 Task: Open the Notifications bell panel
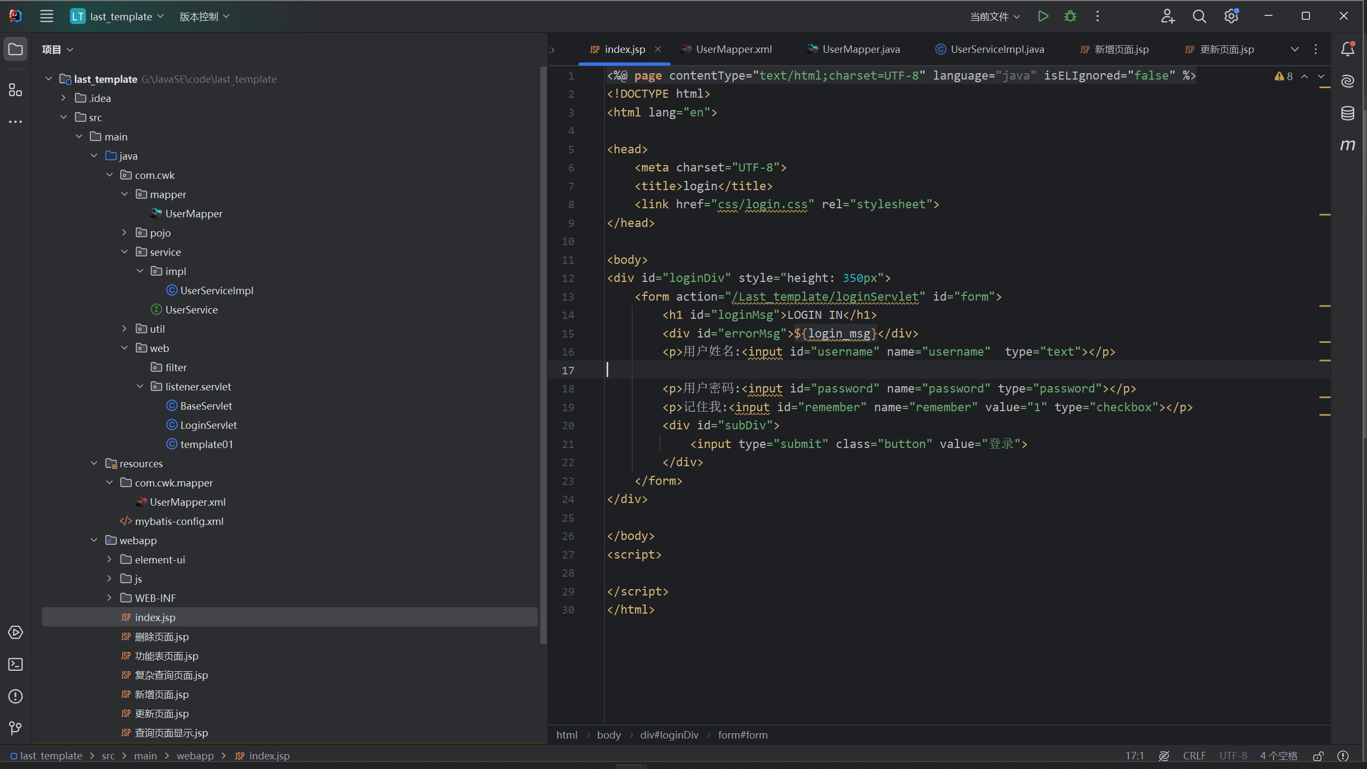[x=1348, y=49]
